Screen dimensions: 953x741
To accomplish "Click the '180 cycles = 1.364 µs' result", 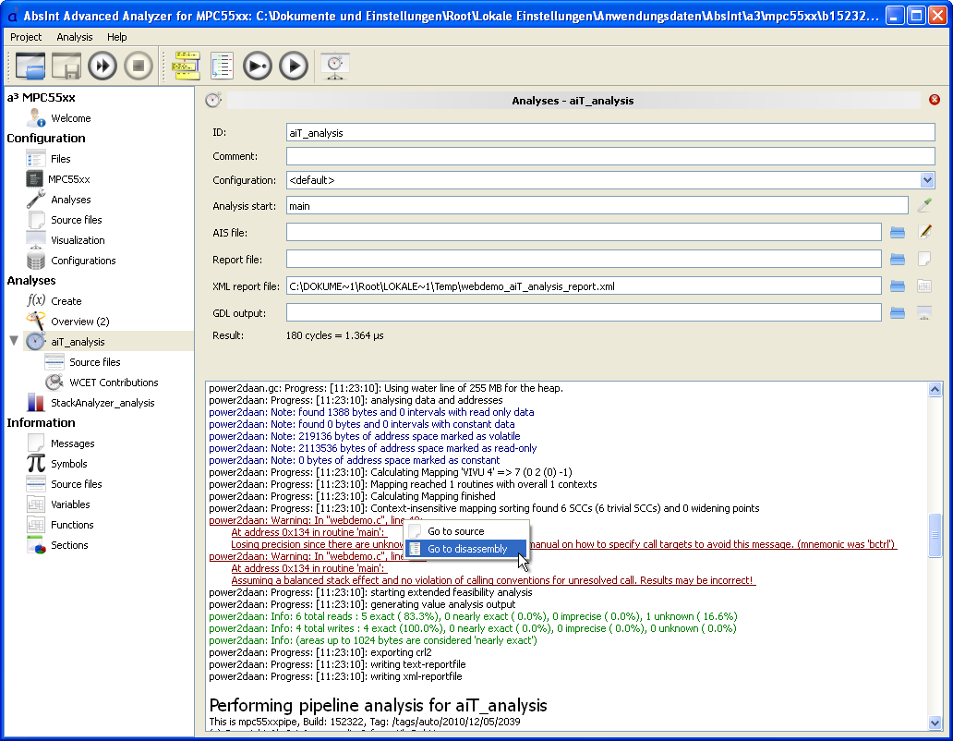I will pos(334,335).
